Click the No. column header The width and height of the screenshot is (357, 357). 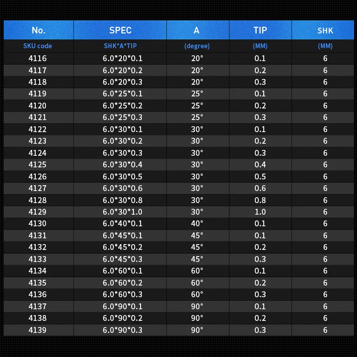[38, 30]
